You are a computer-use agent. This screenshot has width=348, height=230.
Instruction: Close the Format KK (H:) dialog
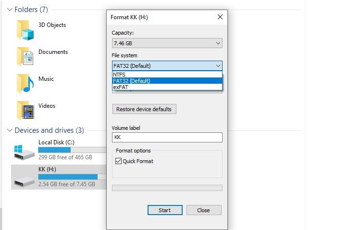pyautogui.click(x=220, y=17)
